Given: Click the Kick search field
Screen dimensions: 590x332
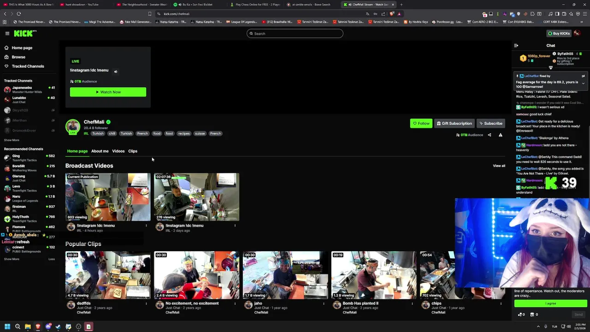Looking at the screenshot, I should pos(295,33).
